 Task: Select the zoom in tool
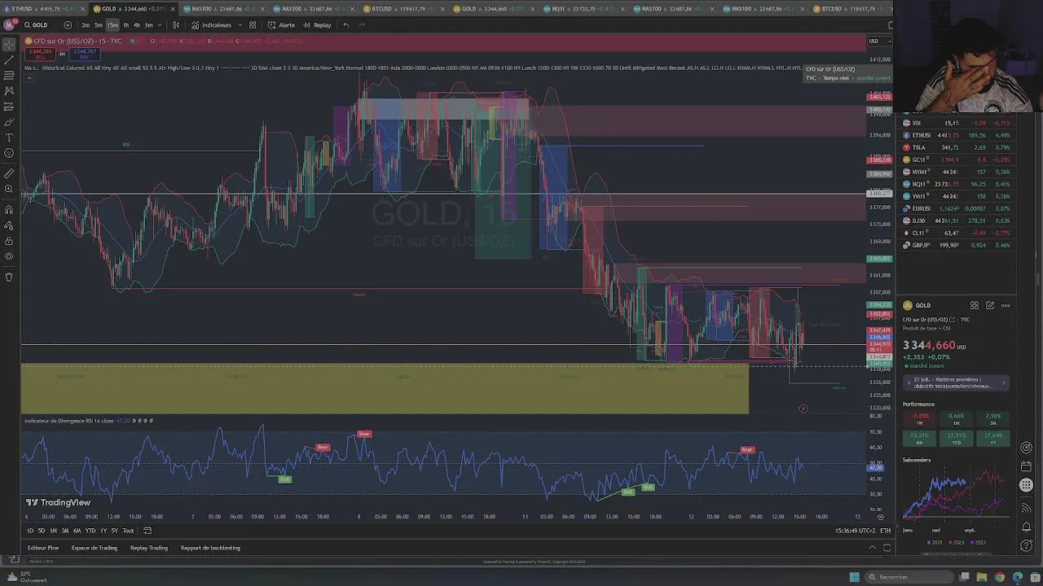9,189
